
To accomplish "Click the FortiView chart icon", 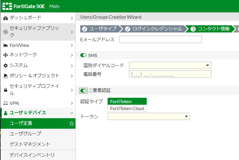I will 5,45.
